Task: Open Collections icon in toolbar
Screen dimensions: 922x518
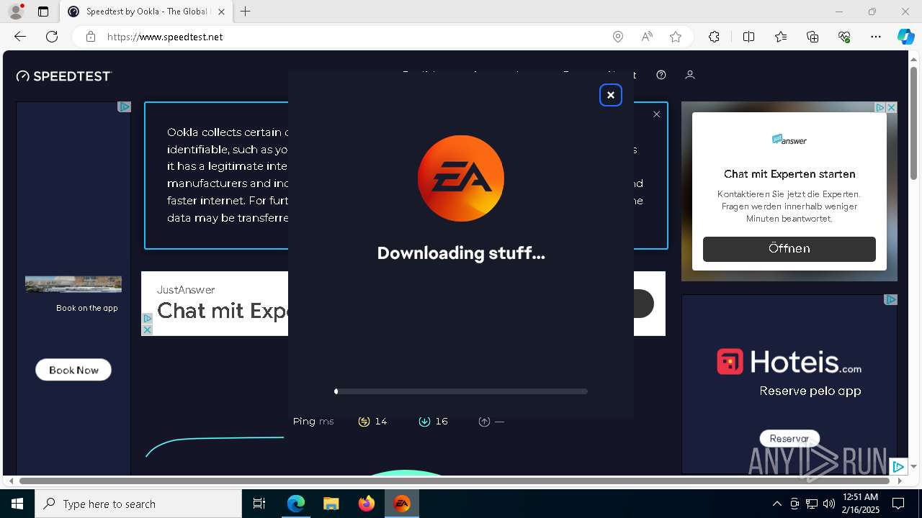Action: (x=813, y=37)
